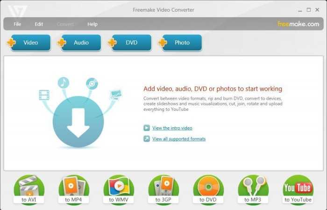Click the play icon beside intro video link

[x=147, y=128]
